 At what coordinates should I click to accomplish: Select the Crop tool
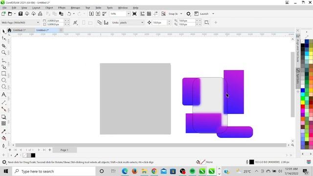pos(3,45)
